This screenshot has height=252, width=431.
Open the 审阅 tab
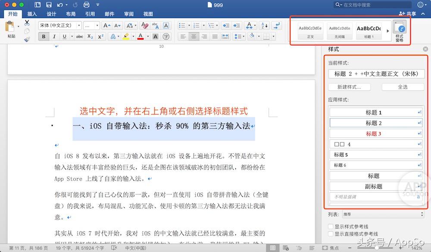[128, 14]
